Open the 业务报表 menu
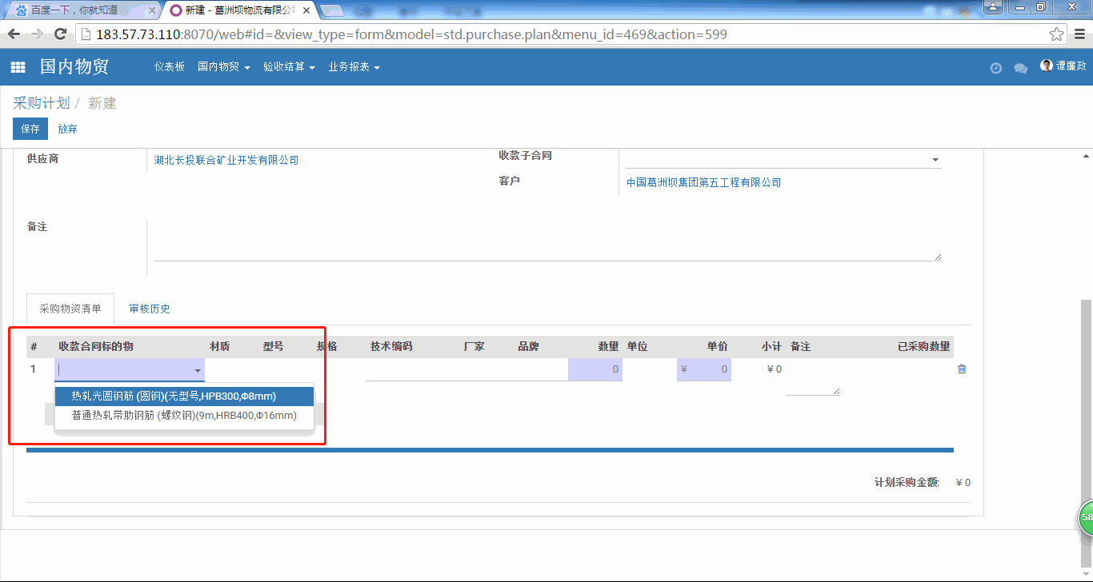Image resolution: width=1093 pixels, height=582 pixels. pos(354,67)
